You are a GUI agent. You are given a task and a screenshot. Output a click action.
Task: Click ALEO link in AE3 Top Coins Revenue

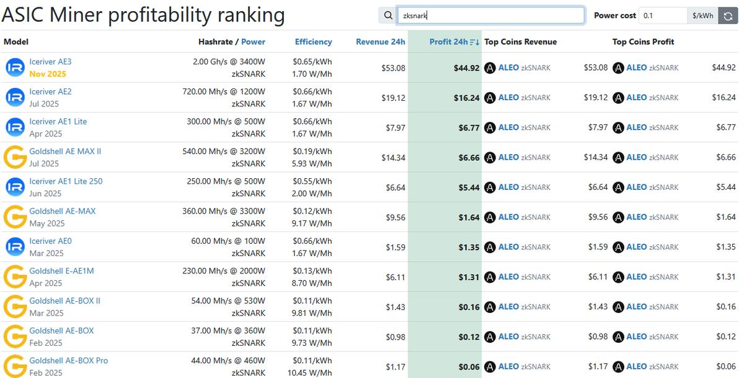tap(508, 68)
